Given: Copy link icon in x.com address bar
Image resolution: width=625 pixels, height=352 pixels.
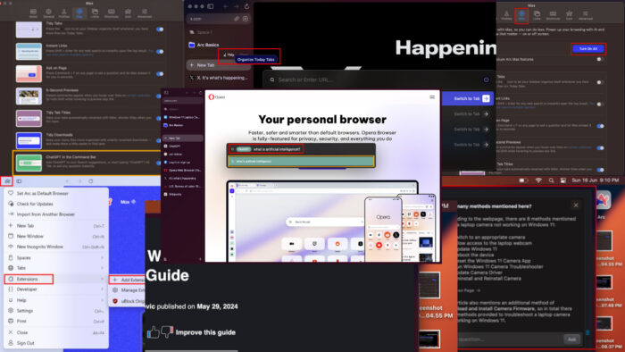Looking at the screenshot, I should pyautogui.click(x=237, y=19).
